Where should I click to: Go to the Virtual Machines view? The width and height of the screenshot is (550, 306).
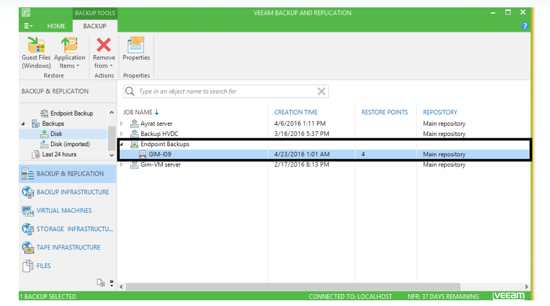(x=64, y=211)
